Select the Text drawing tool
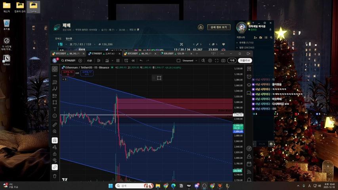 [55, 109]
